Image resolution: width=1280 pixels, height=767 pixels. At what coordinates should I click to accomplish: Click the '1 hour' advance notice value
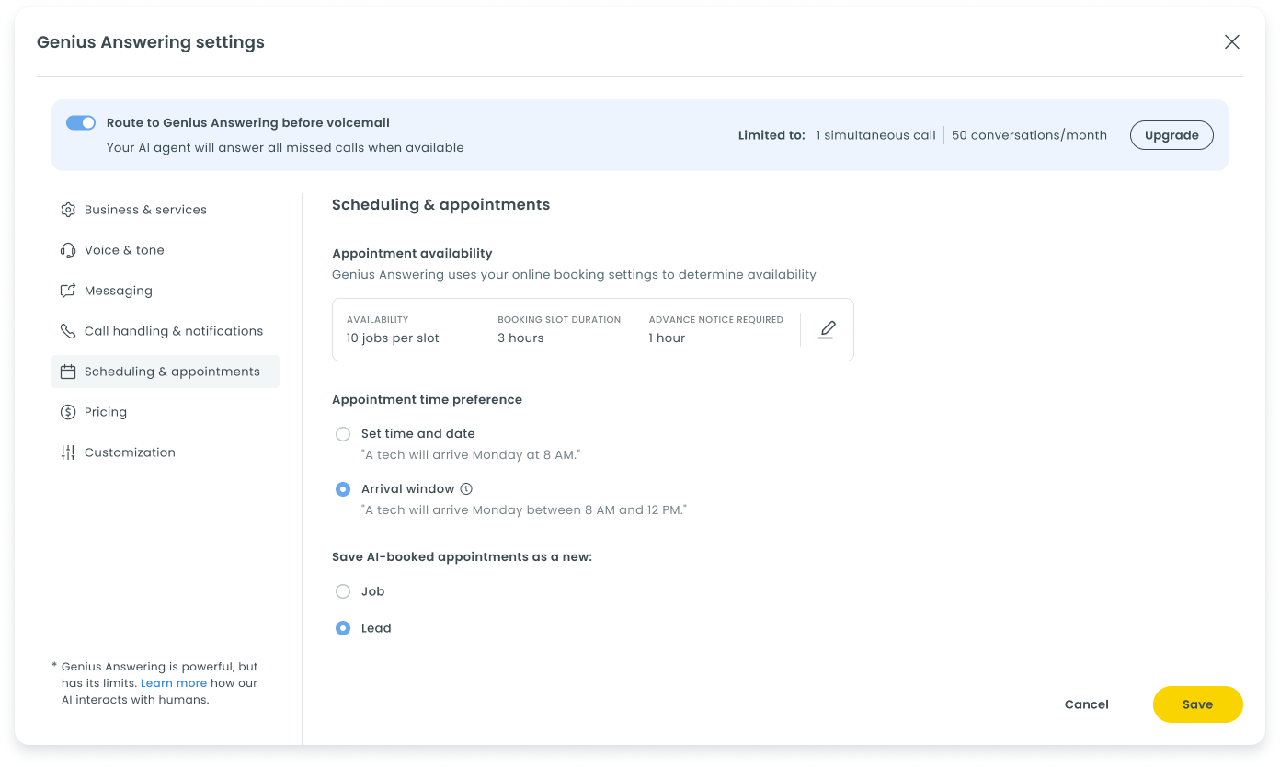tap(667, 338)
